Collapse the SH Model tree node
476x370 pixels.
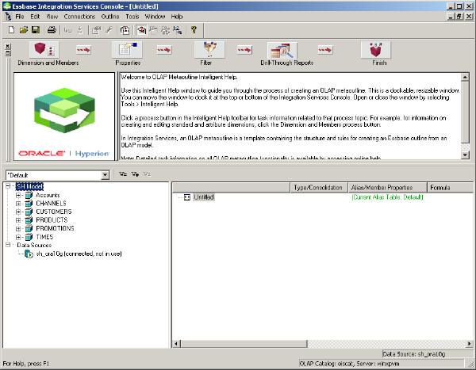[8, 186]
